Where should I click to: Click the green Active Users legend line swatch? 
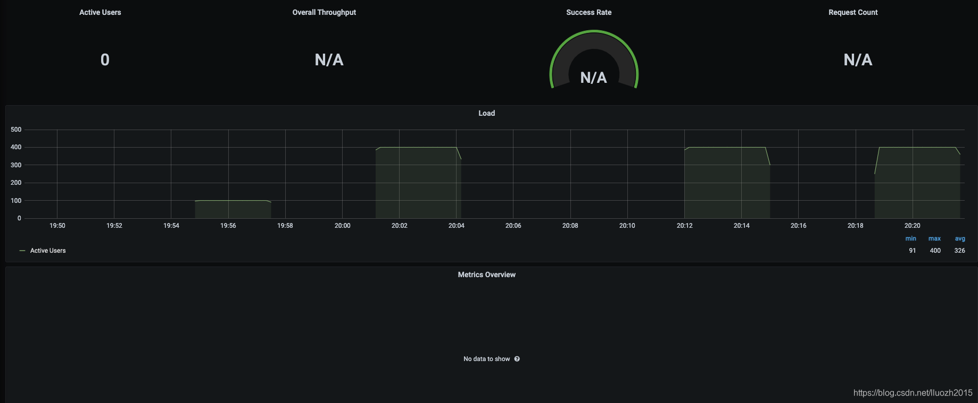click(x=22, y=251)
